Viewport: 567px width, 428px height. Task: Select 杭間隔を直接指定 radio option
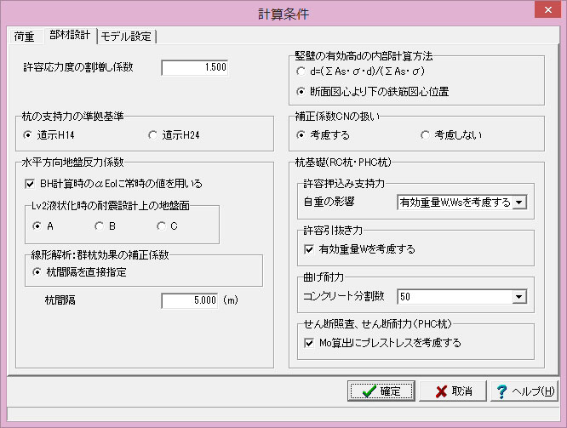[79, 272]
